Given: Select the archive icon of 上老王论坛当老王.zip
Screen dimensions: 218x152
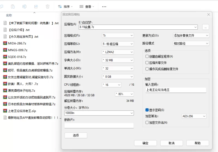Looking at the screenshot, I should [5, 111].
